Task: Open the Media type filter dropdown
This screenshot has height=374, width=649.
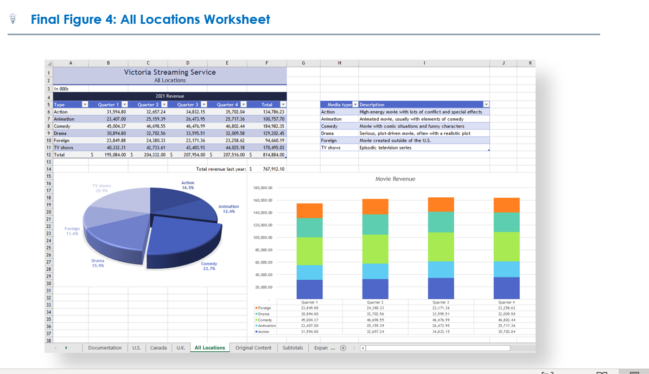Action: point(355,105)
